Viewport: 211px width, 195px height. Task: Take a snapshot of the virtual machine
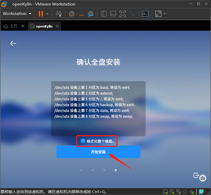[x=72, y=14]
